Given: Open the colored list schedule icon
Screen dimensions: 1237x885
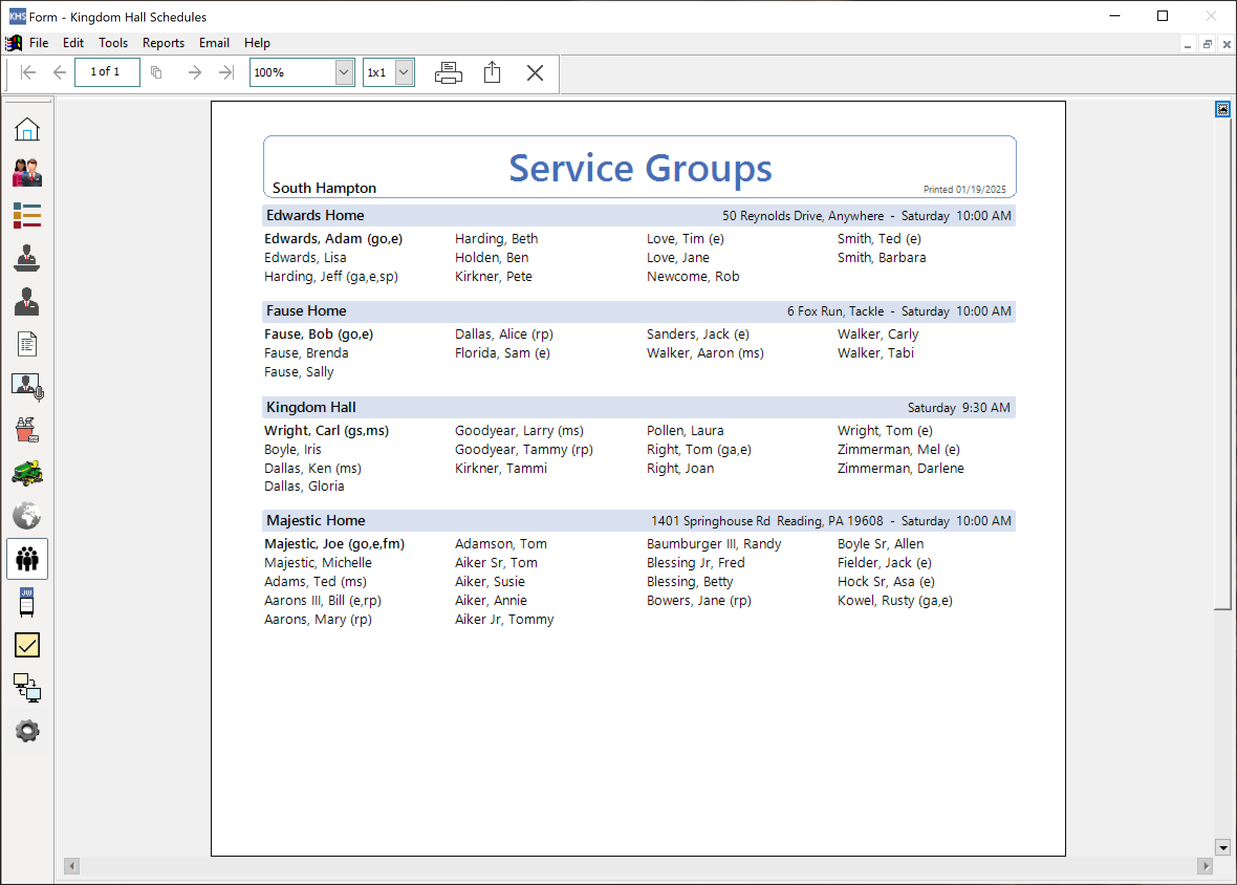Looking at the screenshot, I should click(x=27, y=215).
